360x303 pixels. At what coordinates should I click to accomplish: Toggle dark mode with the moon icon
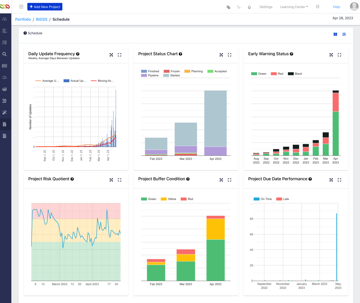[239, 7]
